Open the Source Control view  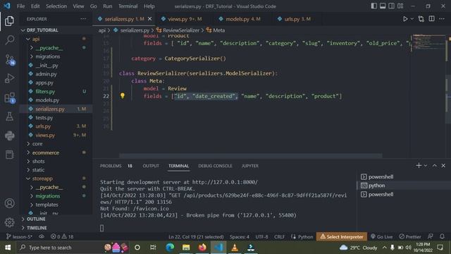point(10,60)
